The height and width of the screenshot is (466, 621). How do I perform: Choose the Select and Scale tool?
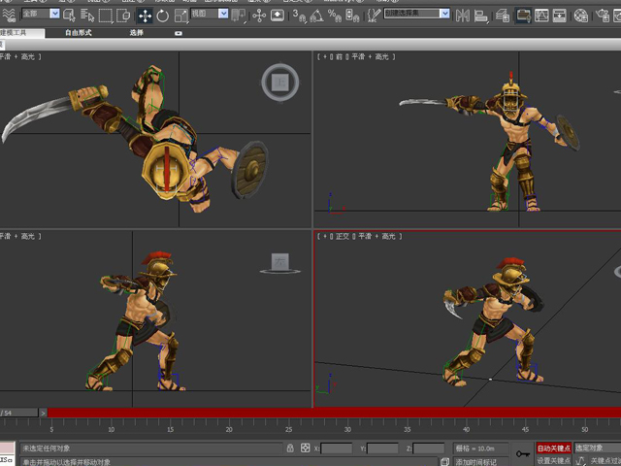[181, 16]
